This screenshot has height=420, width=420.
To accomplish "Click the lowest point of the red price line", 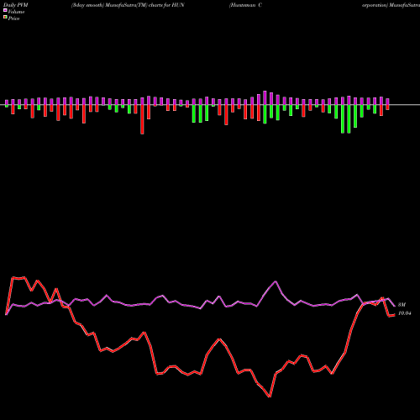I will pos(270,396).
